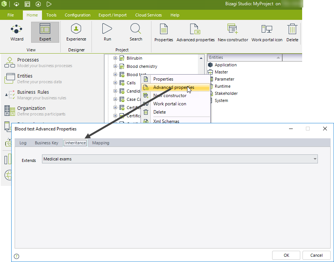
Task: Click the tree scrollbar up arrow
Action: (201, 58)
